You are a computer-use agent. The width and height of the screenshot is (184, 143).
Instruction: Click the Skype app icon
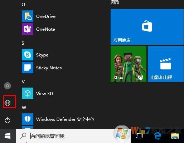point(28,55)
